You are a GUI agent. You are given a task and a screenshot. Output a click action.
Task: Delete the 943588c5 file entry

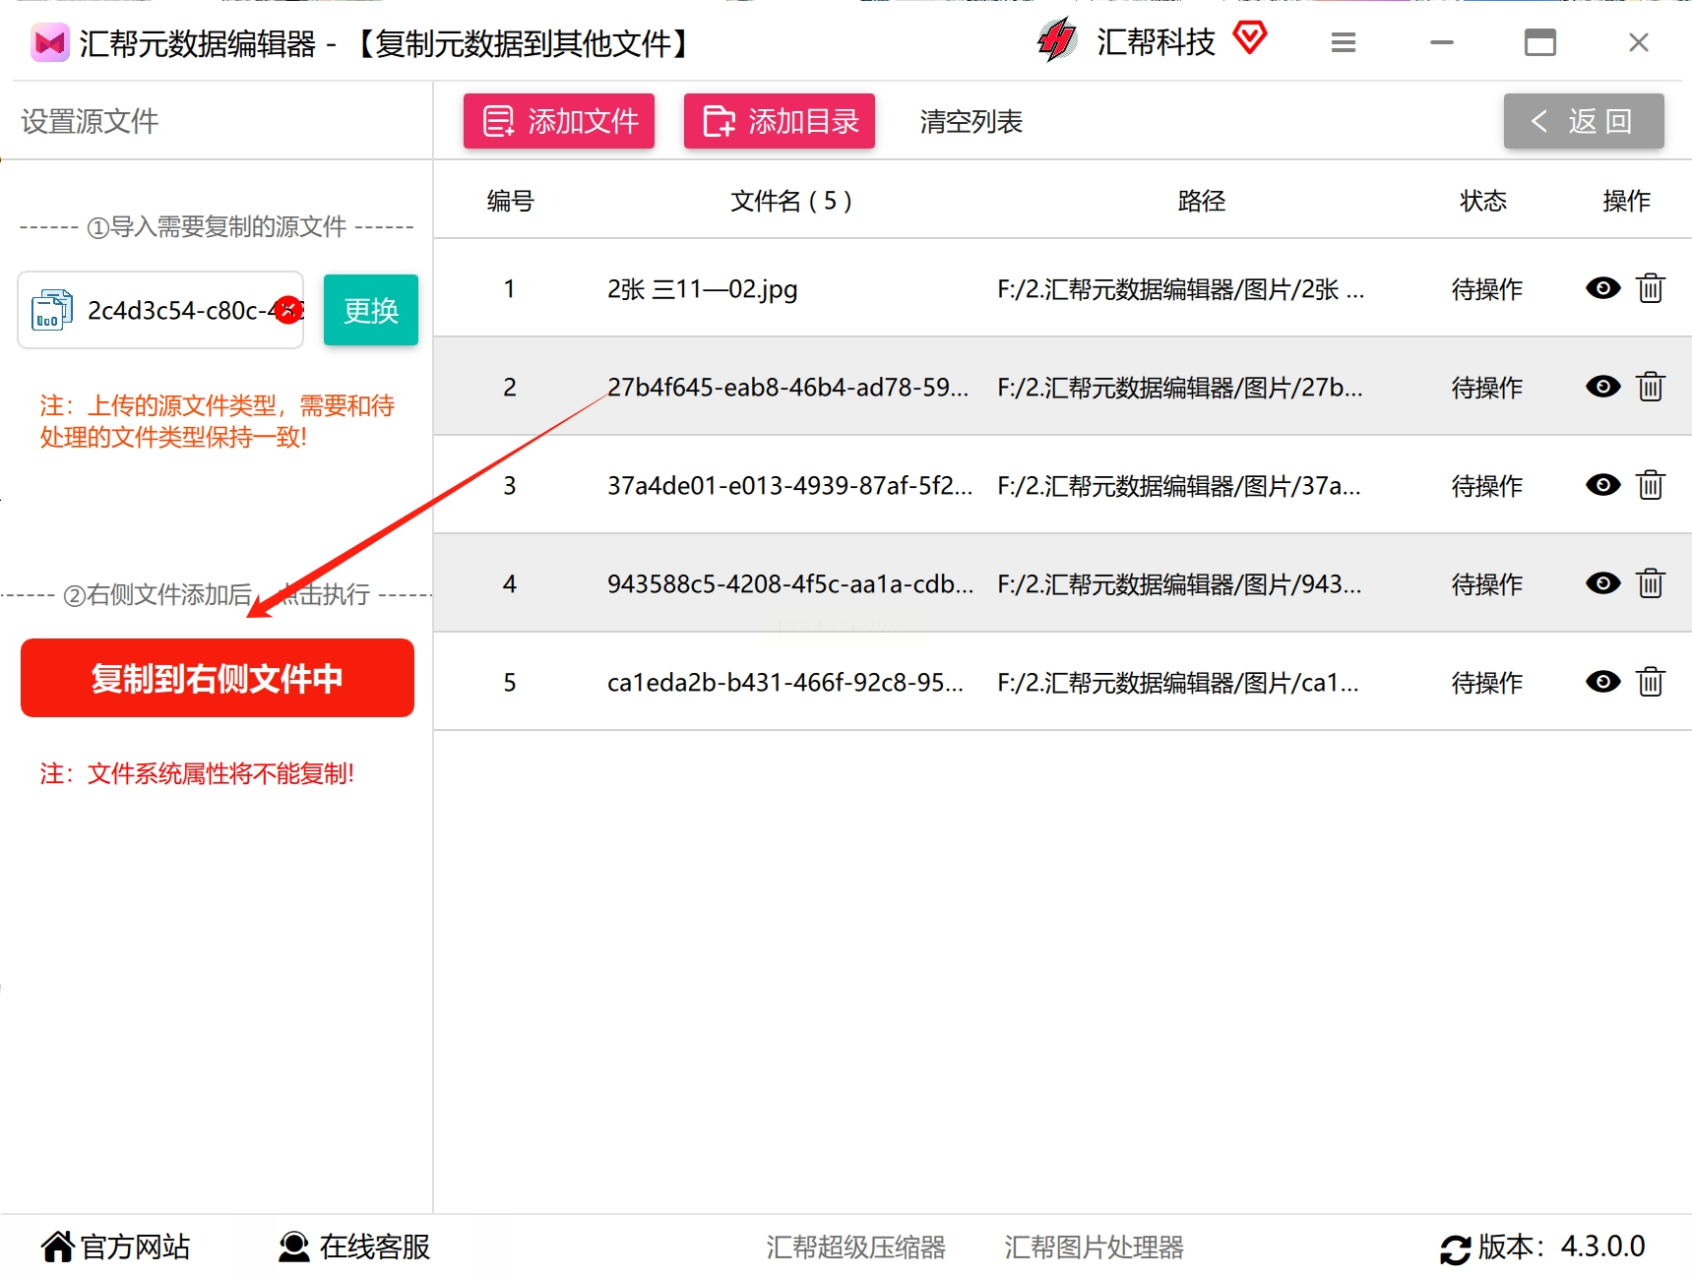point(1651,583)
